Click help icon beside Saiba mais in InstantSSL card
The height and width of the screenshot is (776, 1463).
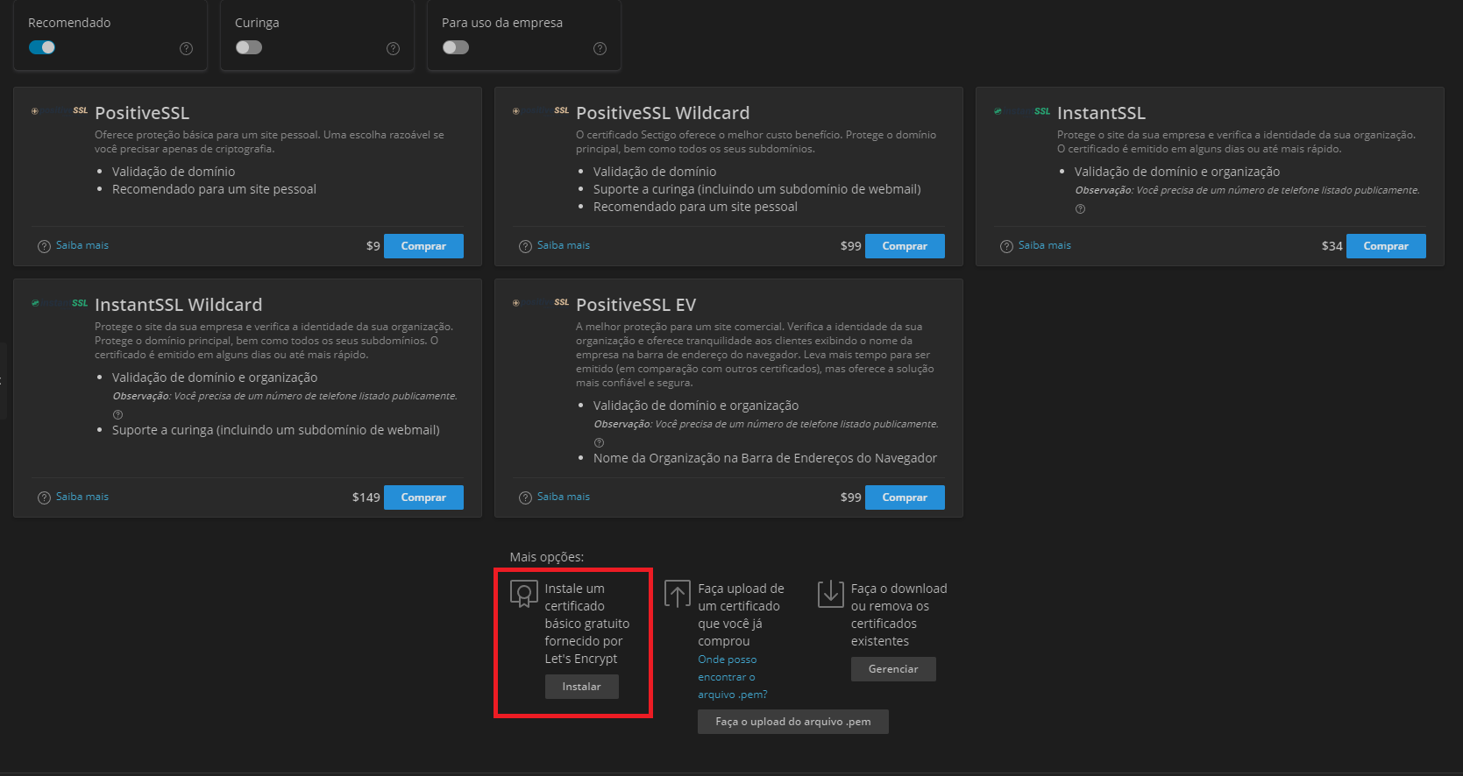(1006, 246)
